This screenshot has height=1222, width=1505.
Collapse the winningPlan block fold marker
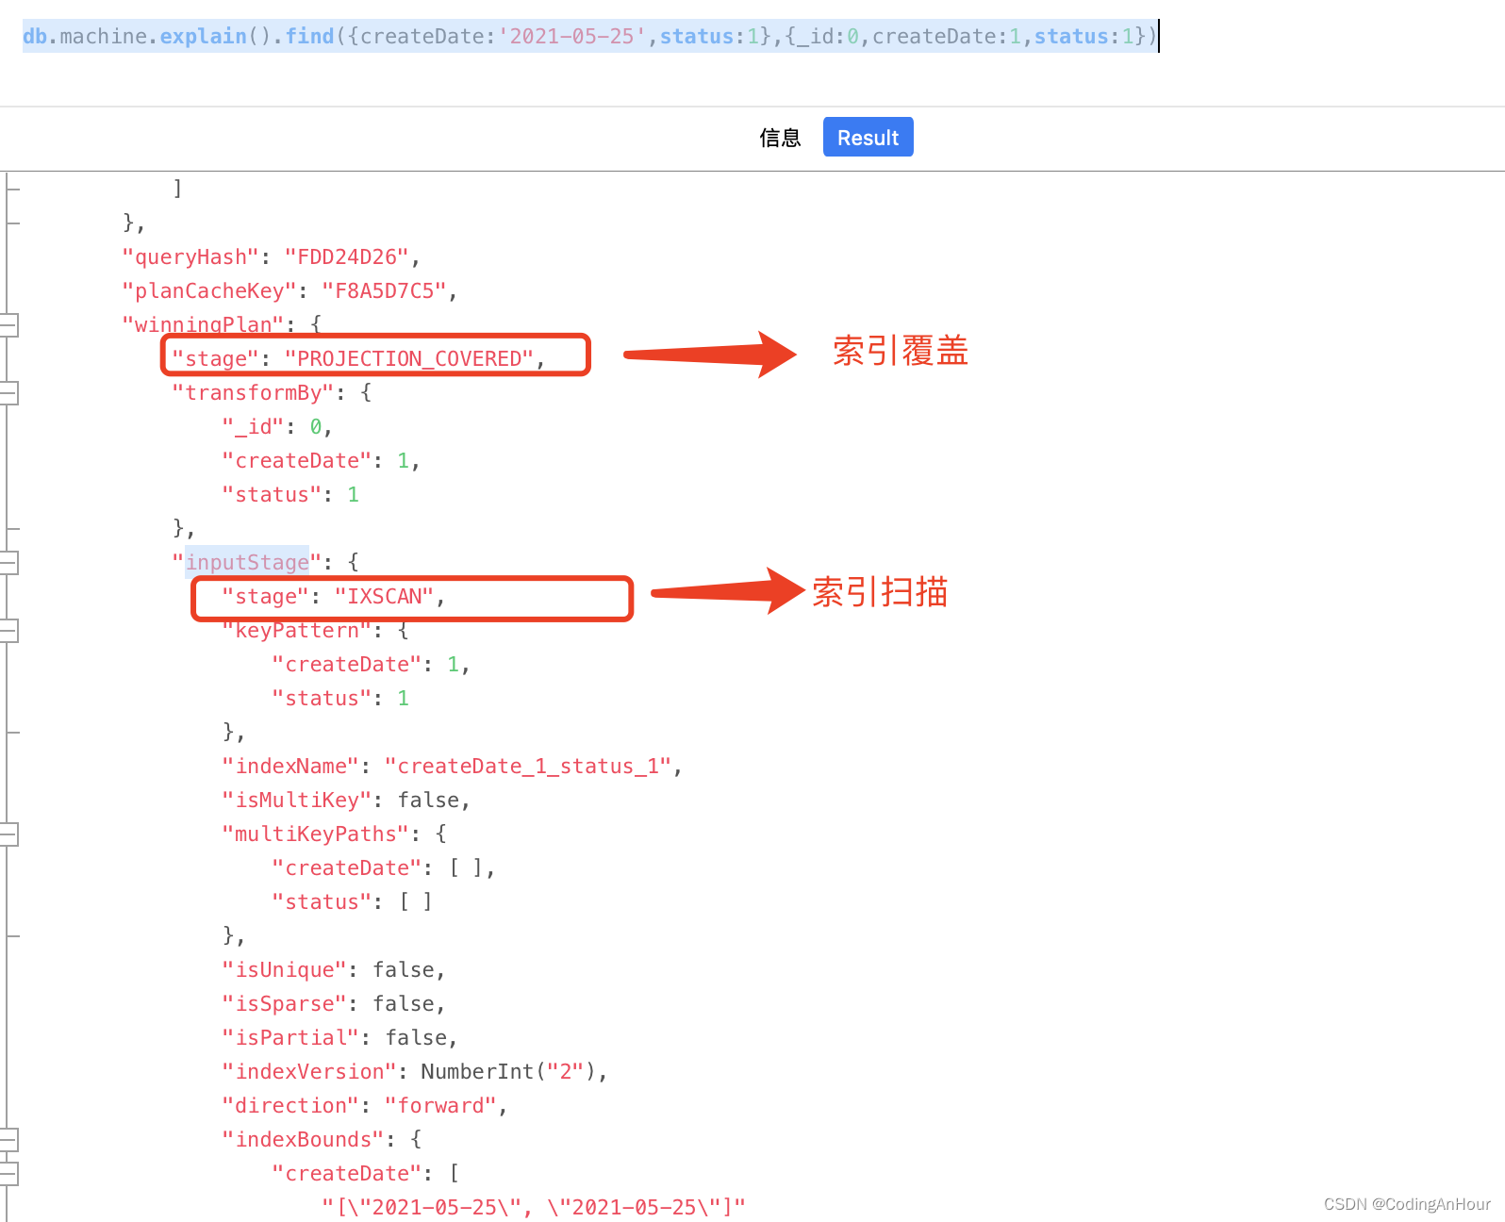point(9,324)
